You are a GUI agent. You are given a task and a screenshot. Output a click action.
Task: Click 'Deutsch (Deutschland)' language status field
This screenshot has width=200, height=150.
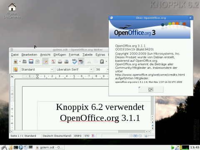coord(57,136)
